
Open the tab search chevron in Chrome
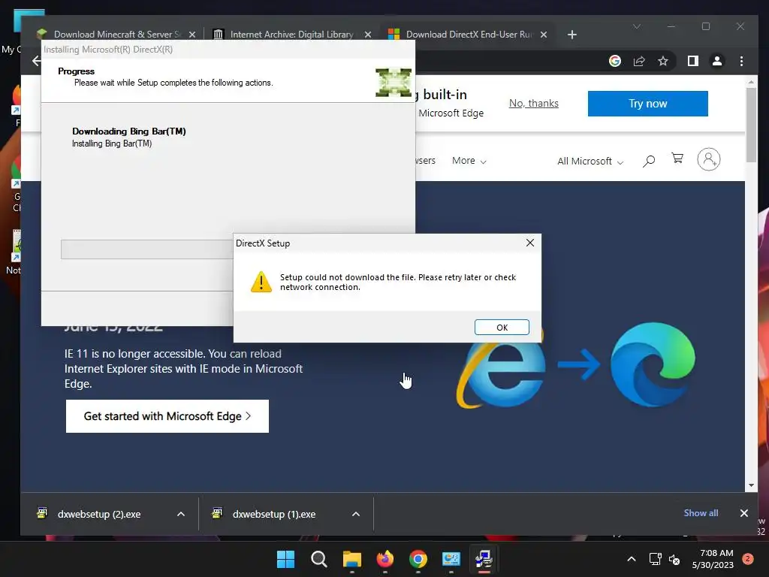637,26
